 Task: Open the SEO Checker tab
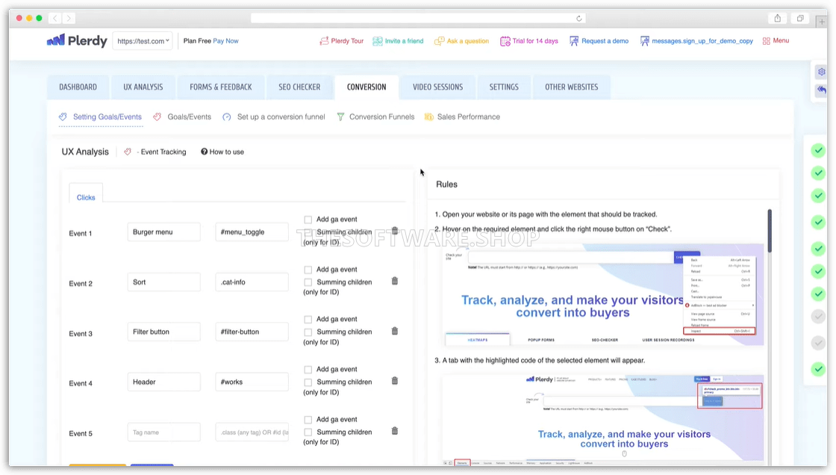[299, 87]
